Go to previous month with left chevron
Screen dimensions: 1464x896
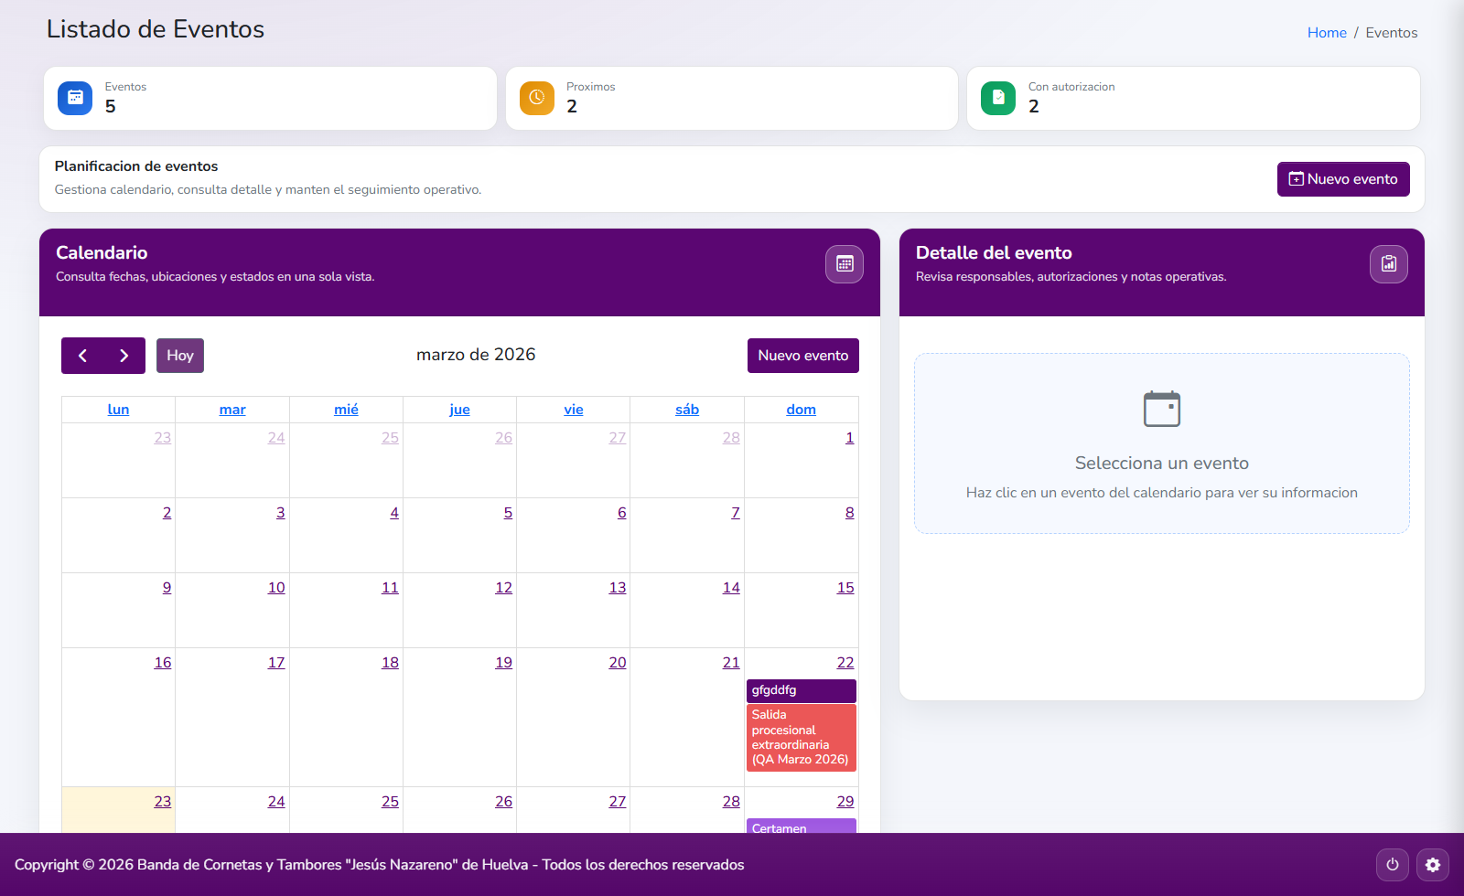82,356
